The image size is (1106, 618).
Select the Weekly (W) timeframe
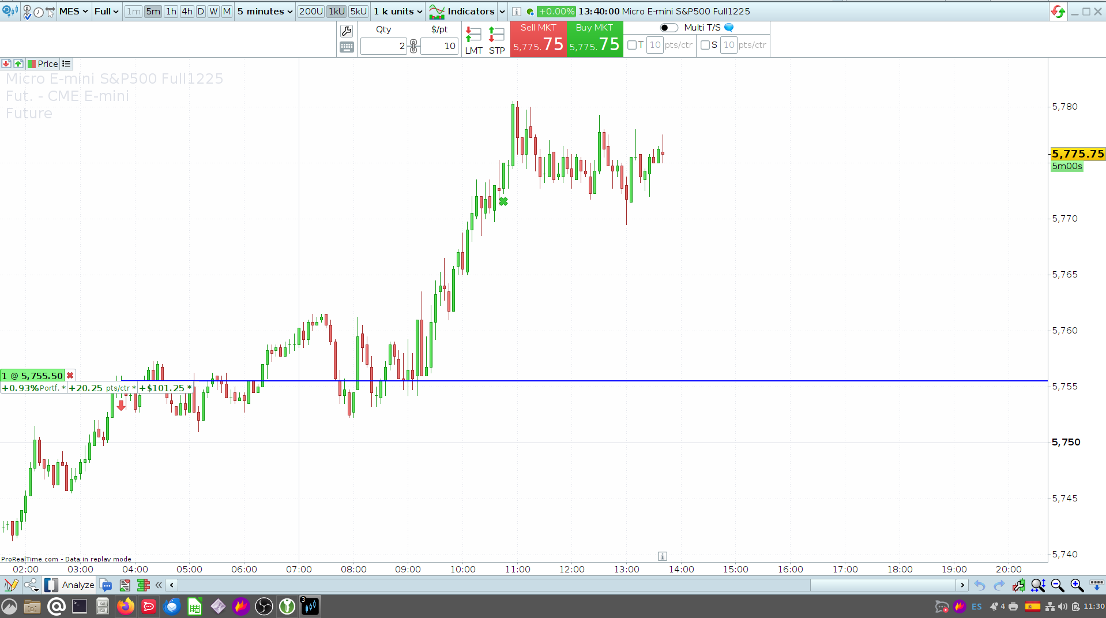click(213, 12)
